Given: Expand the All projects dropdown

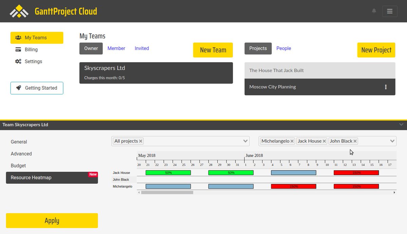Looking at the screenshot, I should (x=245, y=141).
